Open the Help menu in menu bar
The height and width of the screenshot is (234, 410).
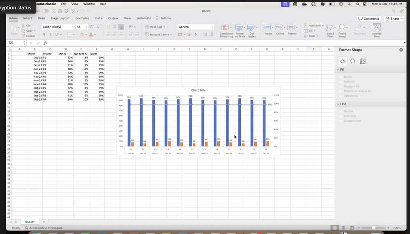(103, 4)
